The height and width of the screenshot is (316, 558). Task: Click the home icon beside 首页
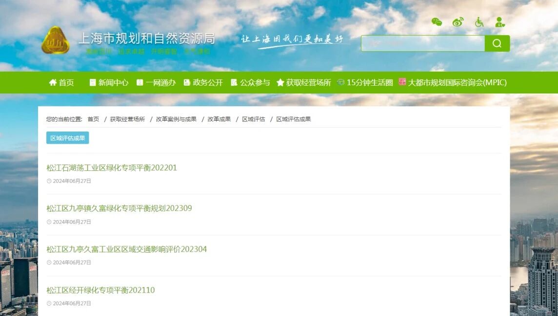click(x=53, y=83)
